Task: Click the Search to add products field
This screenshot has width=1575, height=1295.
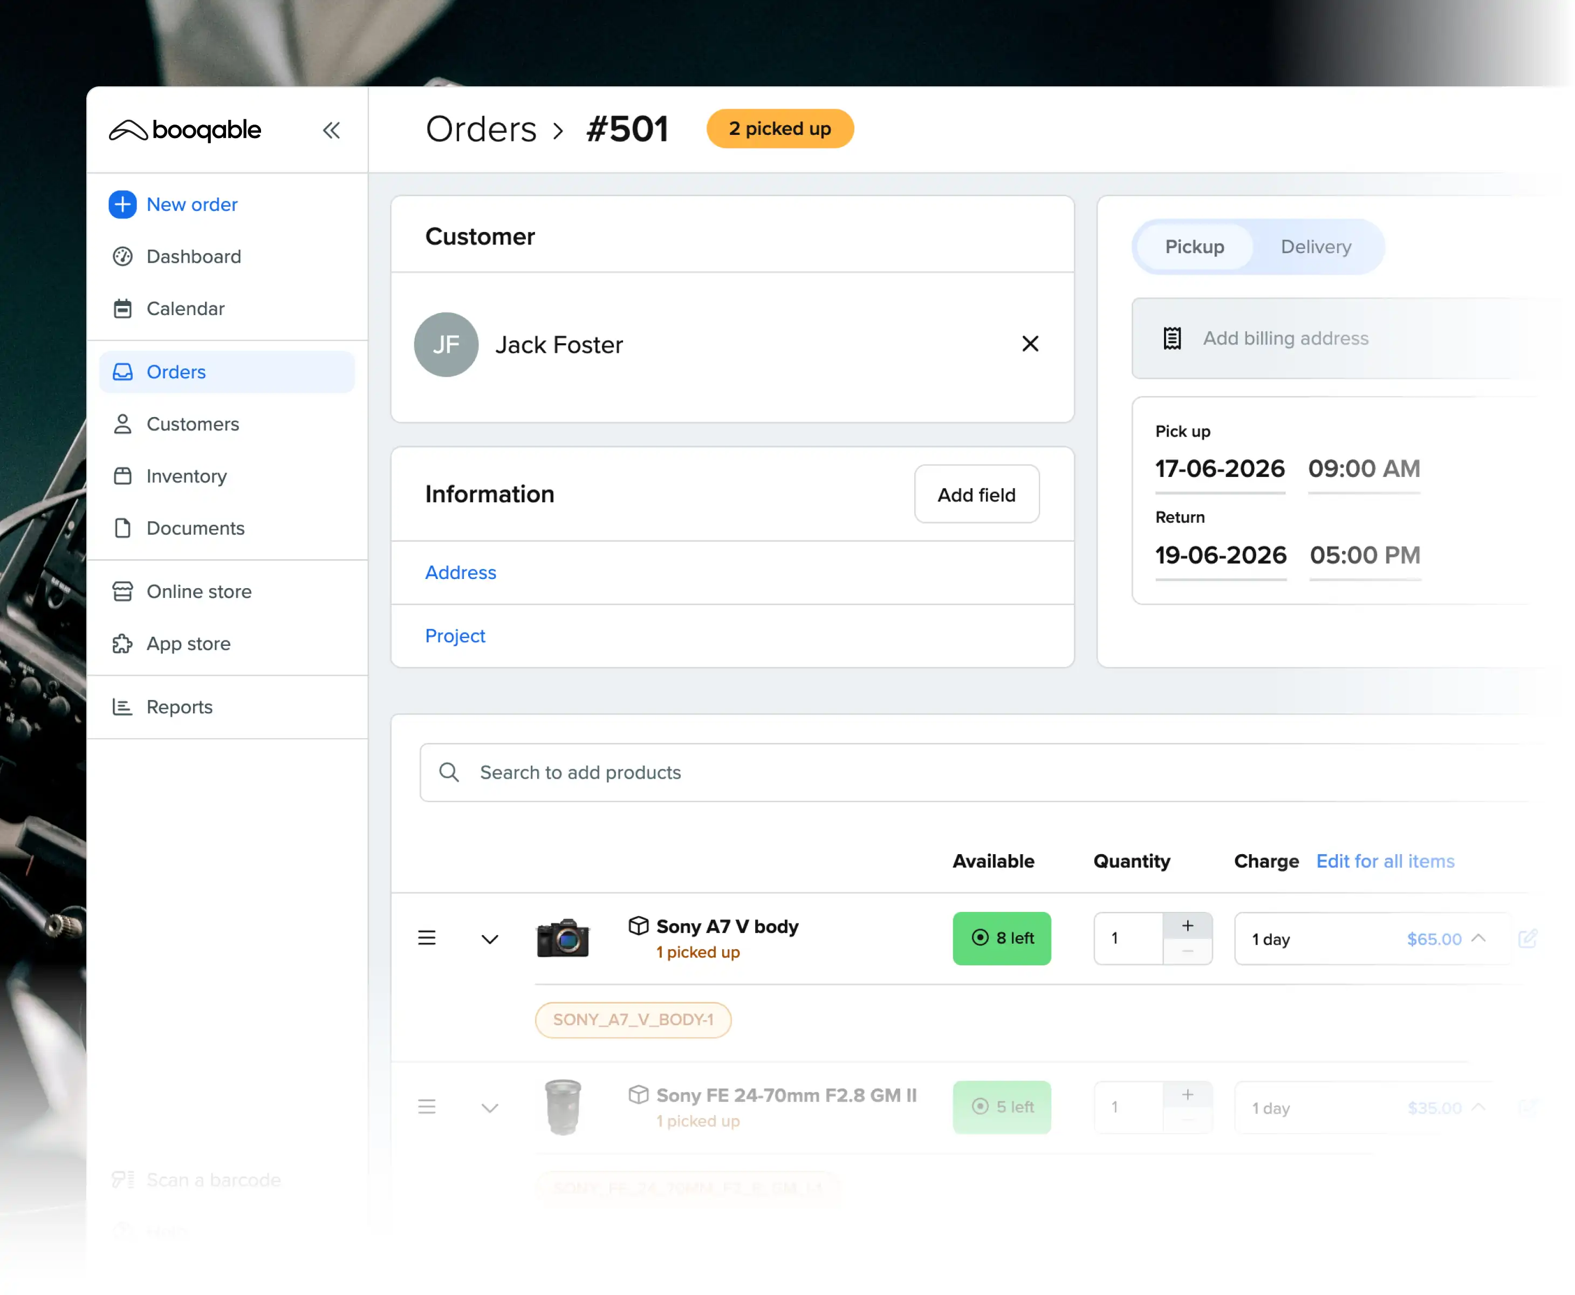Action: pyautogui.click(x=581, y=772)
